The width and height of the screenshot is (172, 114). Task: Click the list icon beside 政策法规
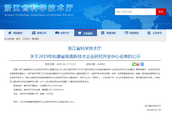103,33
